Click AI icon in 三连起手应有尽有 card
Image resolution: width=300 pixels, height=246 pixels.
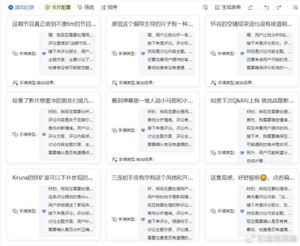click(x=143, y=219)
